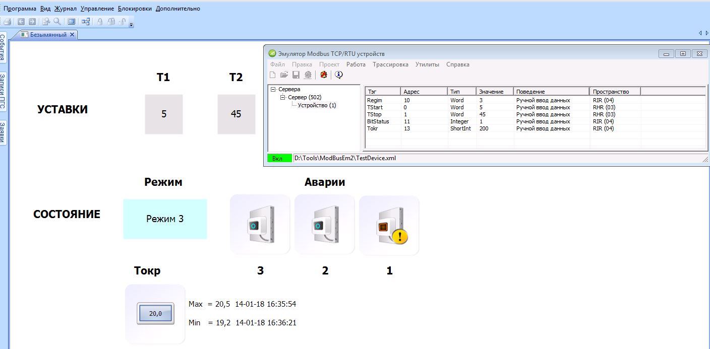Screen dimensions: 710x349
Task: Click the Режим 3 status field
Action: pos(165,219)
